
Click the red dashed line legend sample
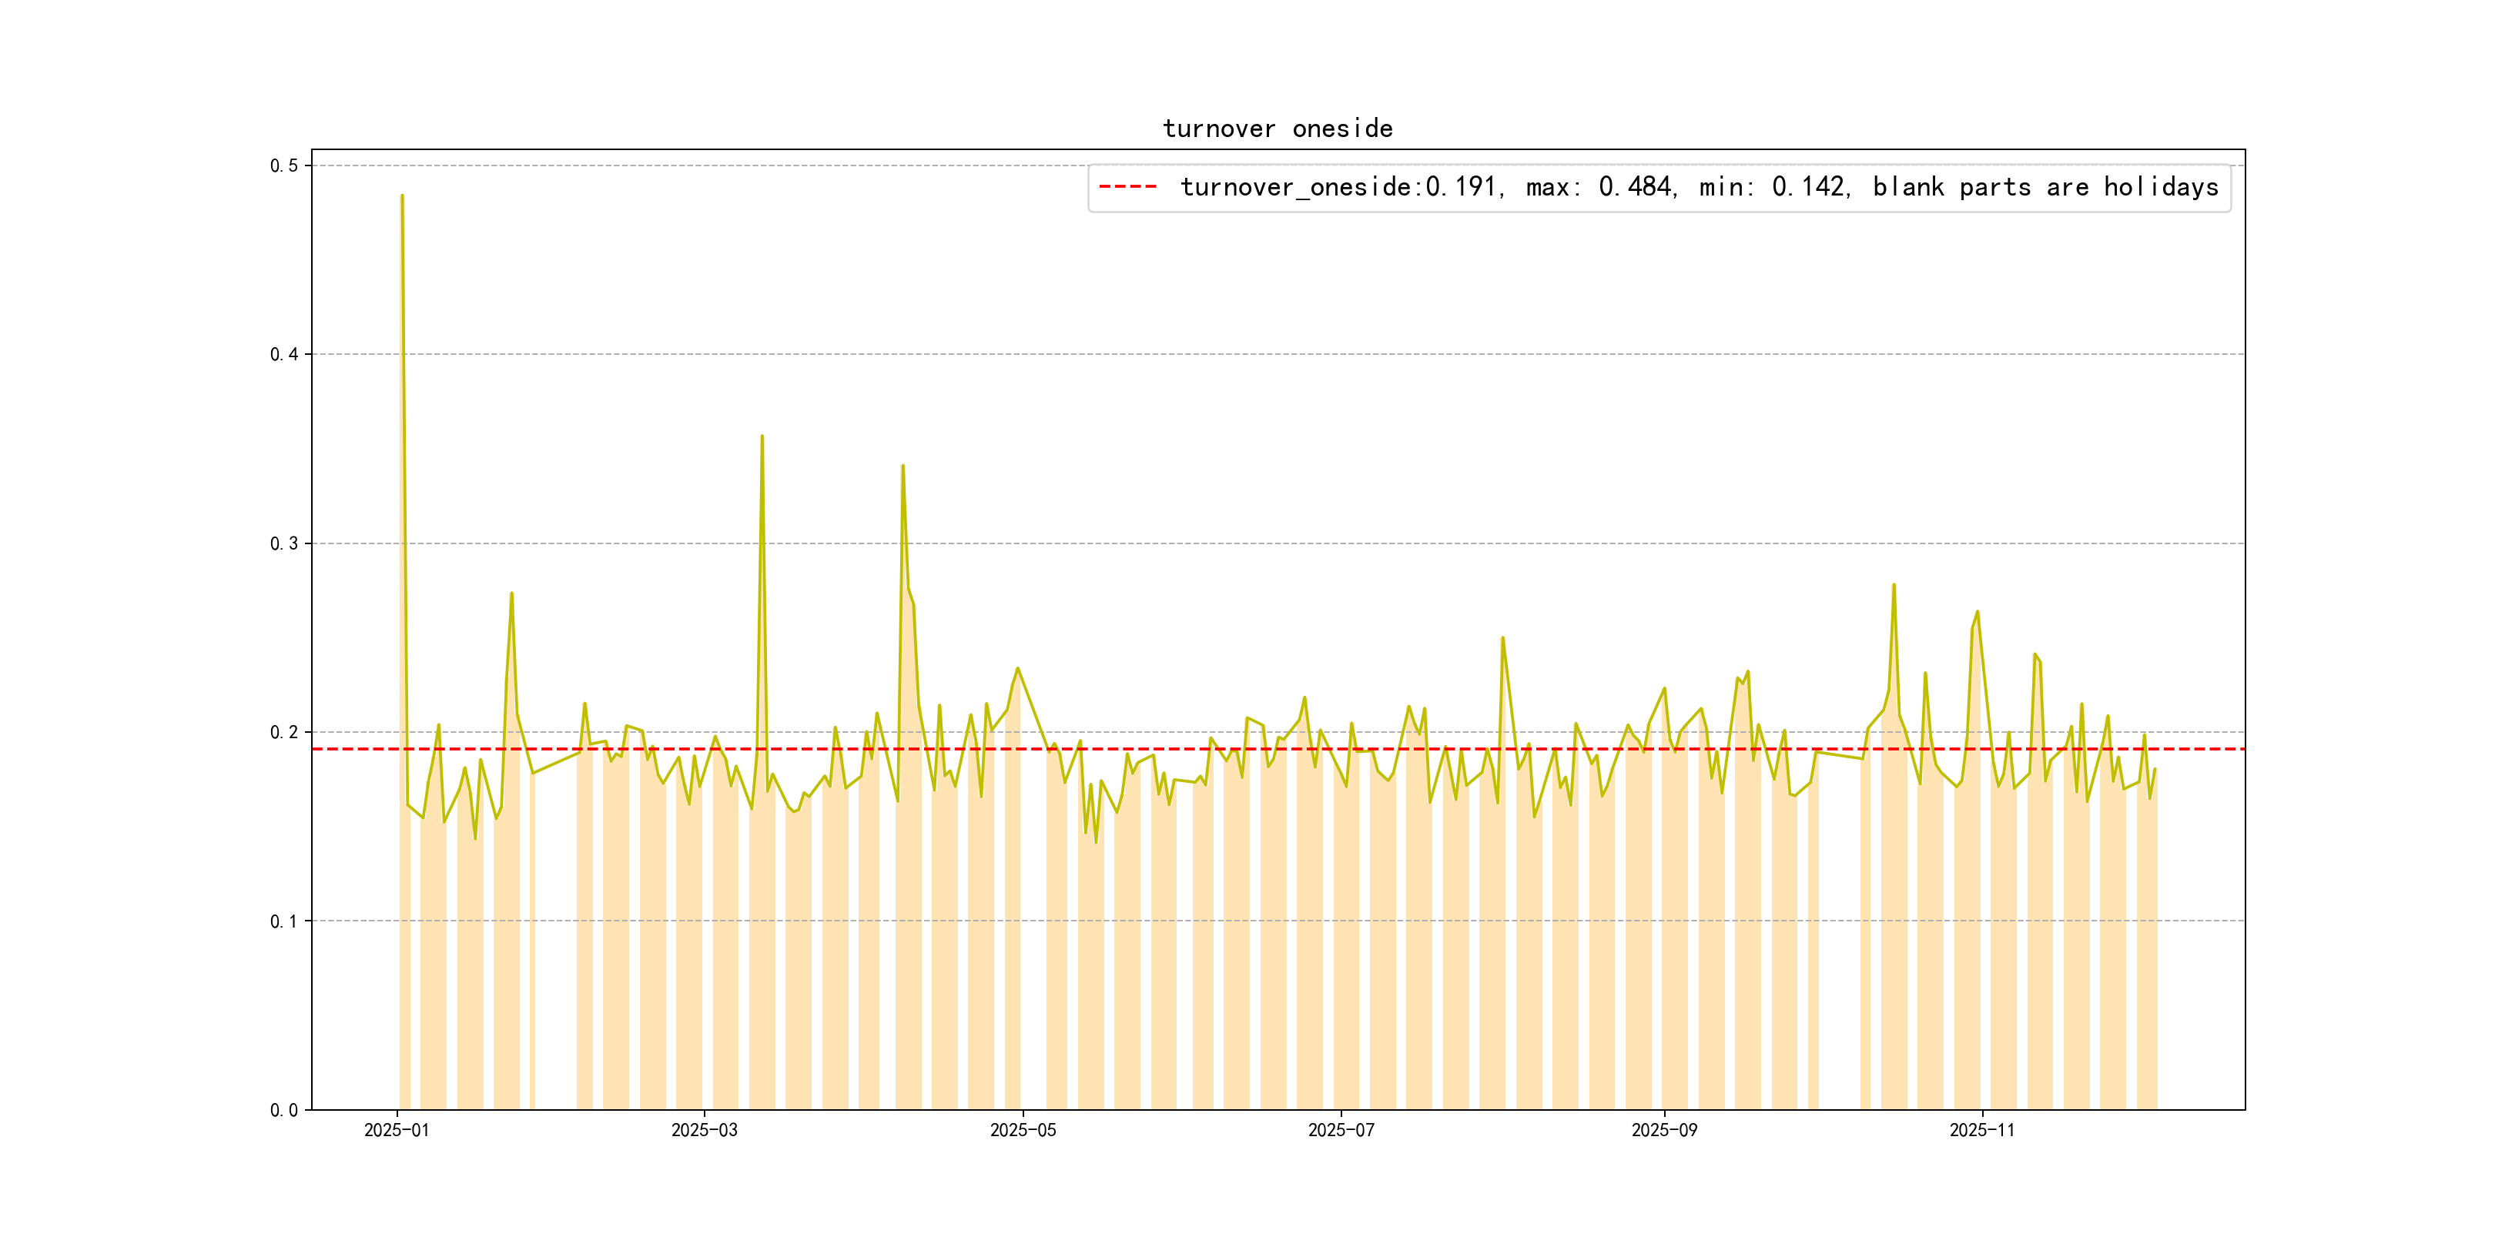point(1127,187)
